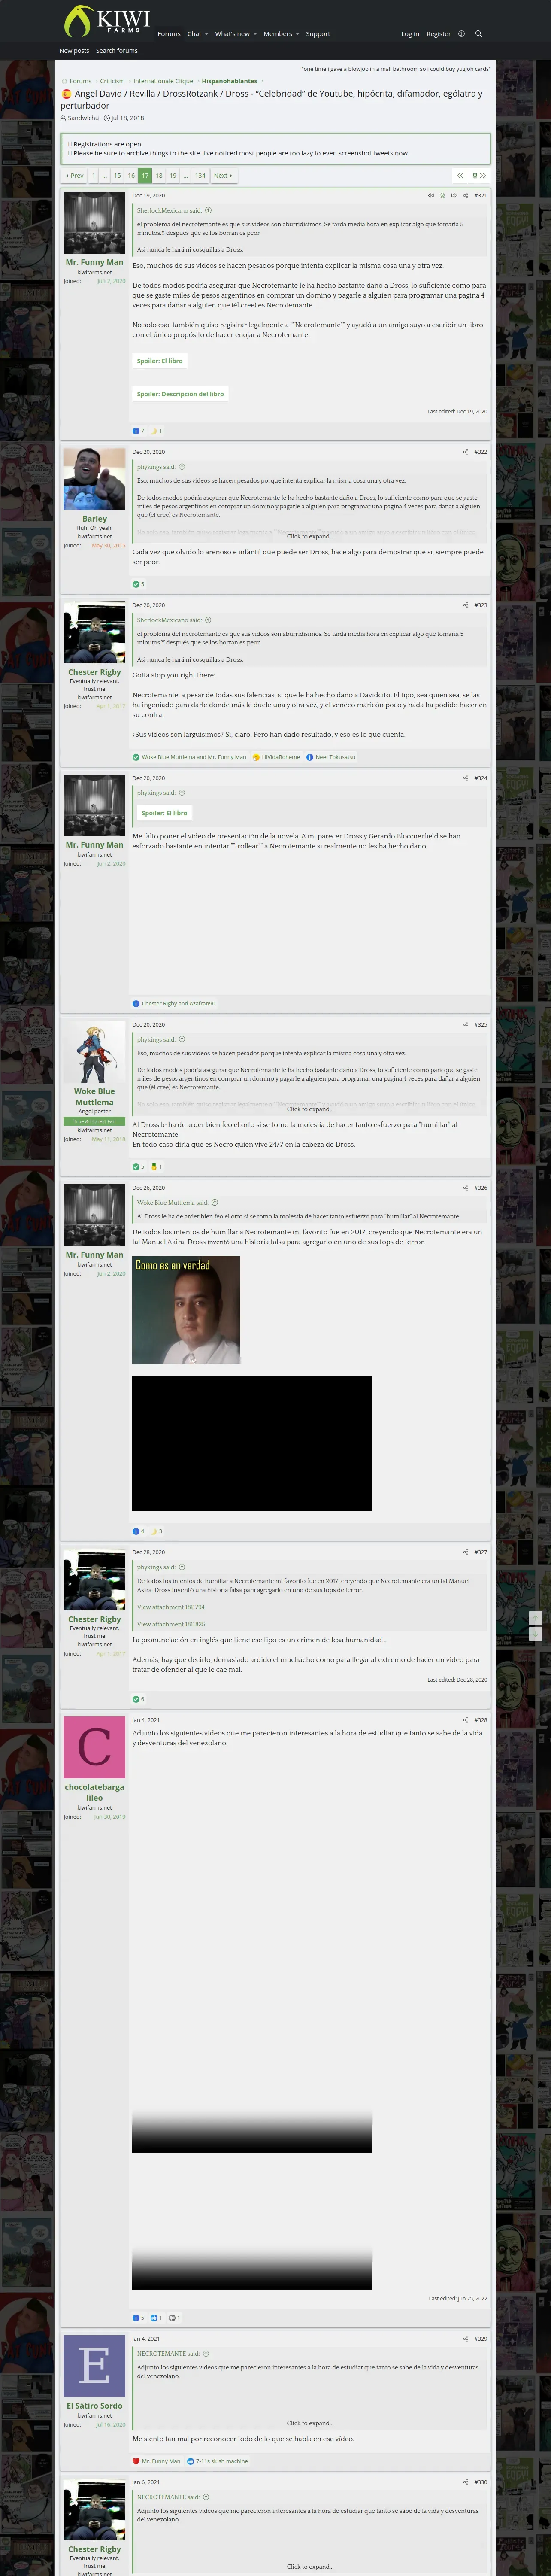Expand quote with 'Click to expand' in post #325
Viewport: 551px width, 2576px height.
(310, 1109)
